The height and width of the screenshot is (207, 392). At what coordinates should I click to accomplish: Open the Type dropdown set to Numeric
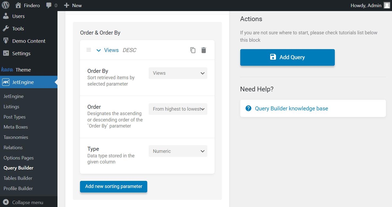pyautogui.click(x=178, y=151)
